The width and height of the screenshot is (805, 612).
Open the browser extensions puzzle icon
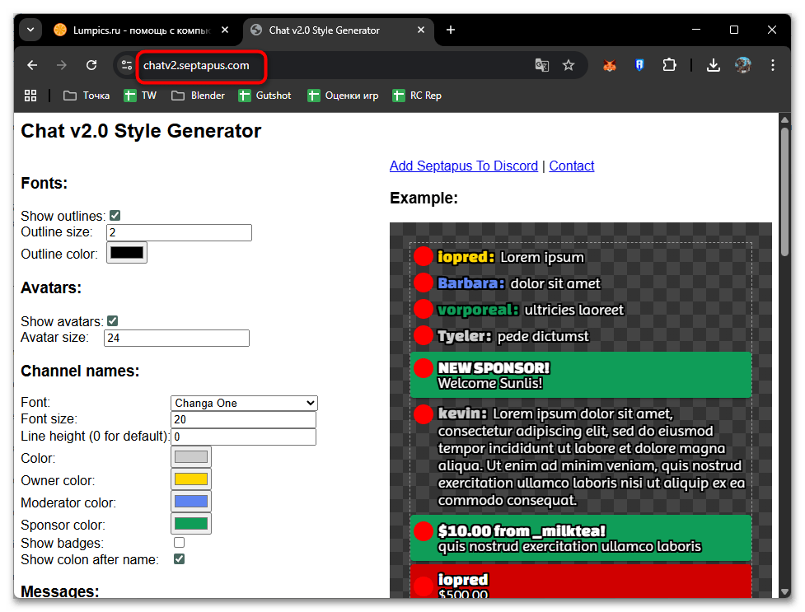[669, 65]
